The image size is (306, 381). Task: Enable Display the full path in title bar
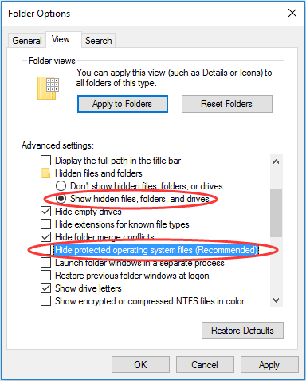(45, 161)
